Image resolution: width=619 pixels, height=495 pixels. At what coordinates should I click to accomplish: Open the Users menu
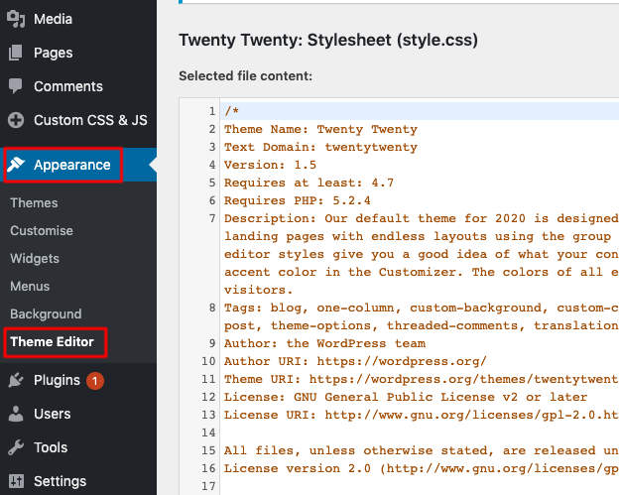[x=53, y=414]
